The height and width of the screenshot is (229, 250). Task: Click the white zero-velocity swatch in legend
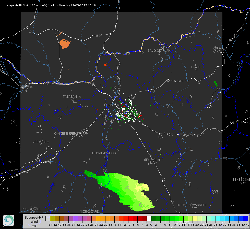coord(149,219)
